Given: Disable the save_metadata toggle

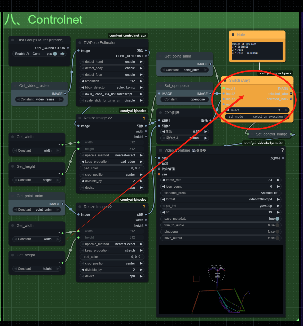Looking at the screenshot, I should coord(277,219).
